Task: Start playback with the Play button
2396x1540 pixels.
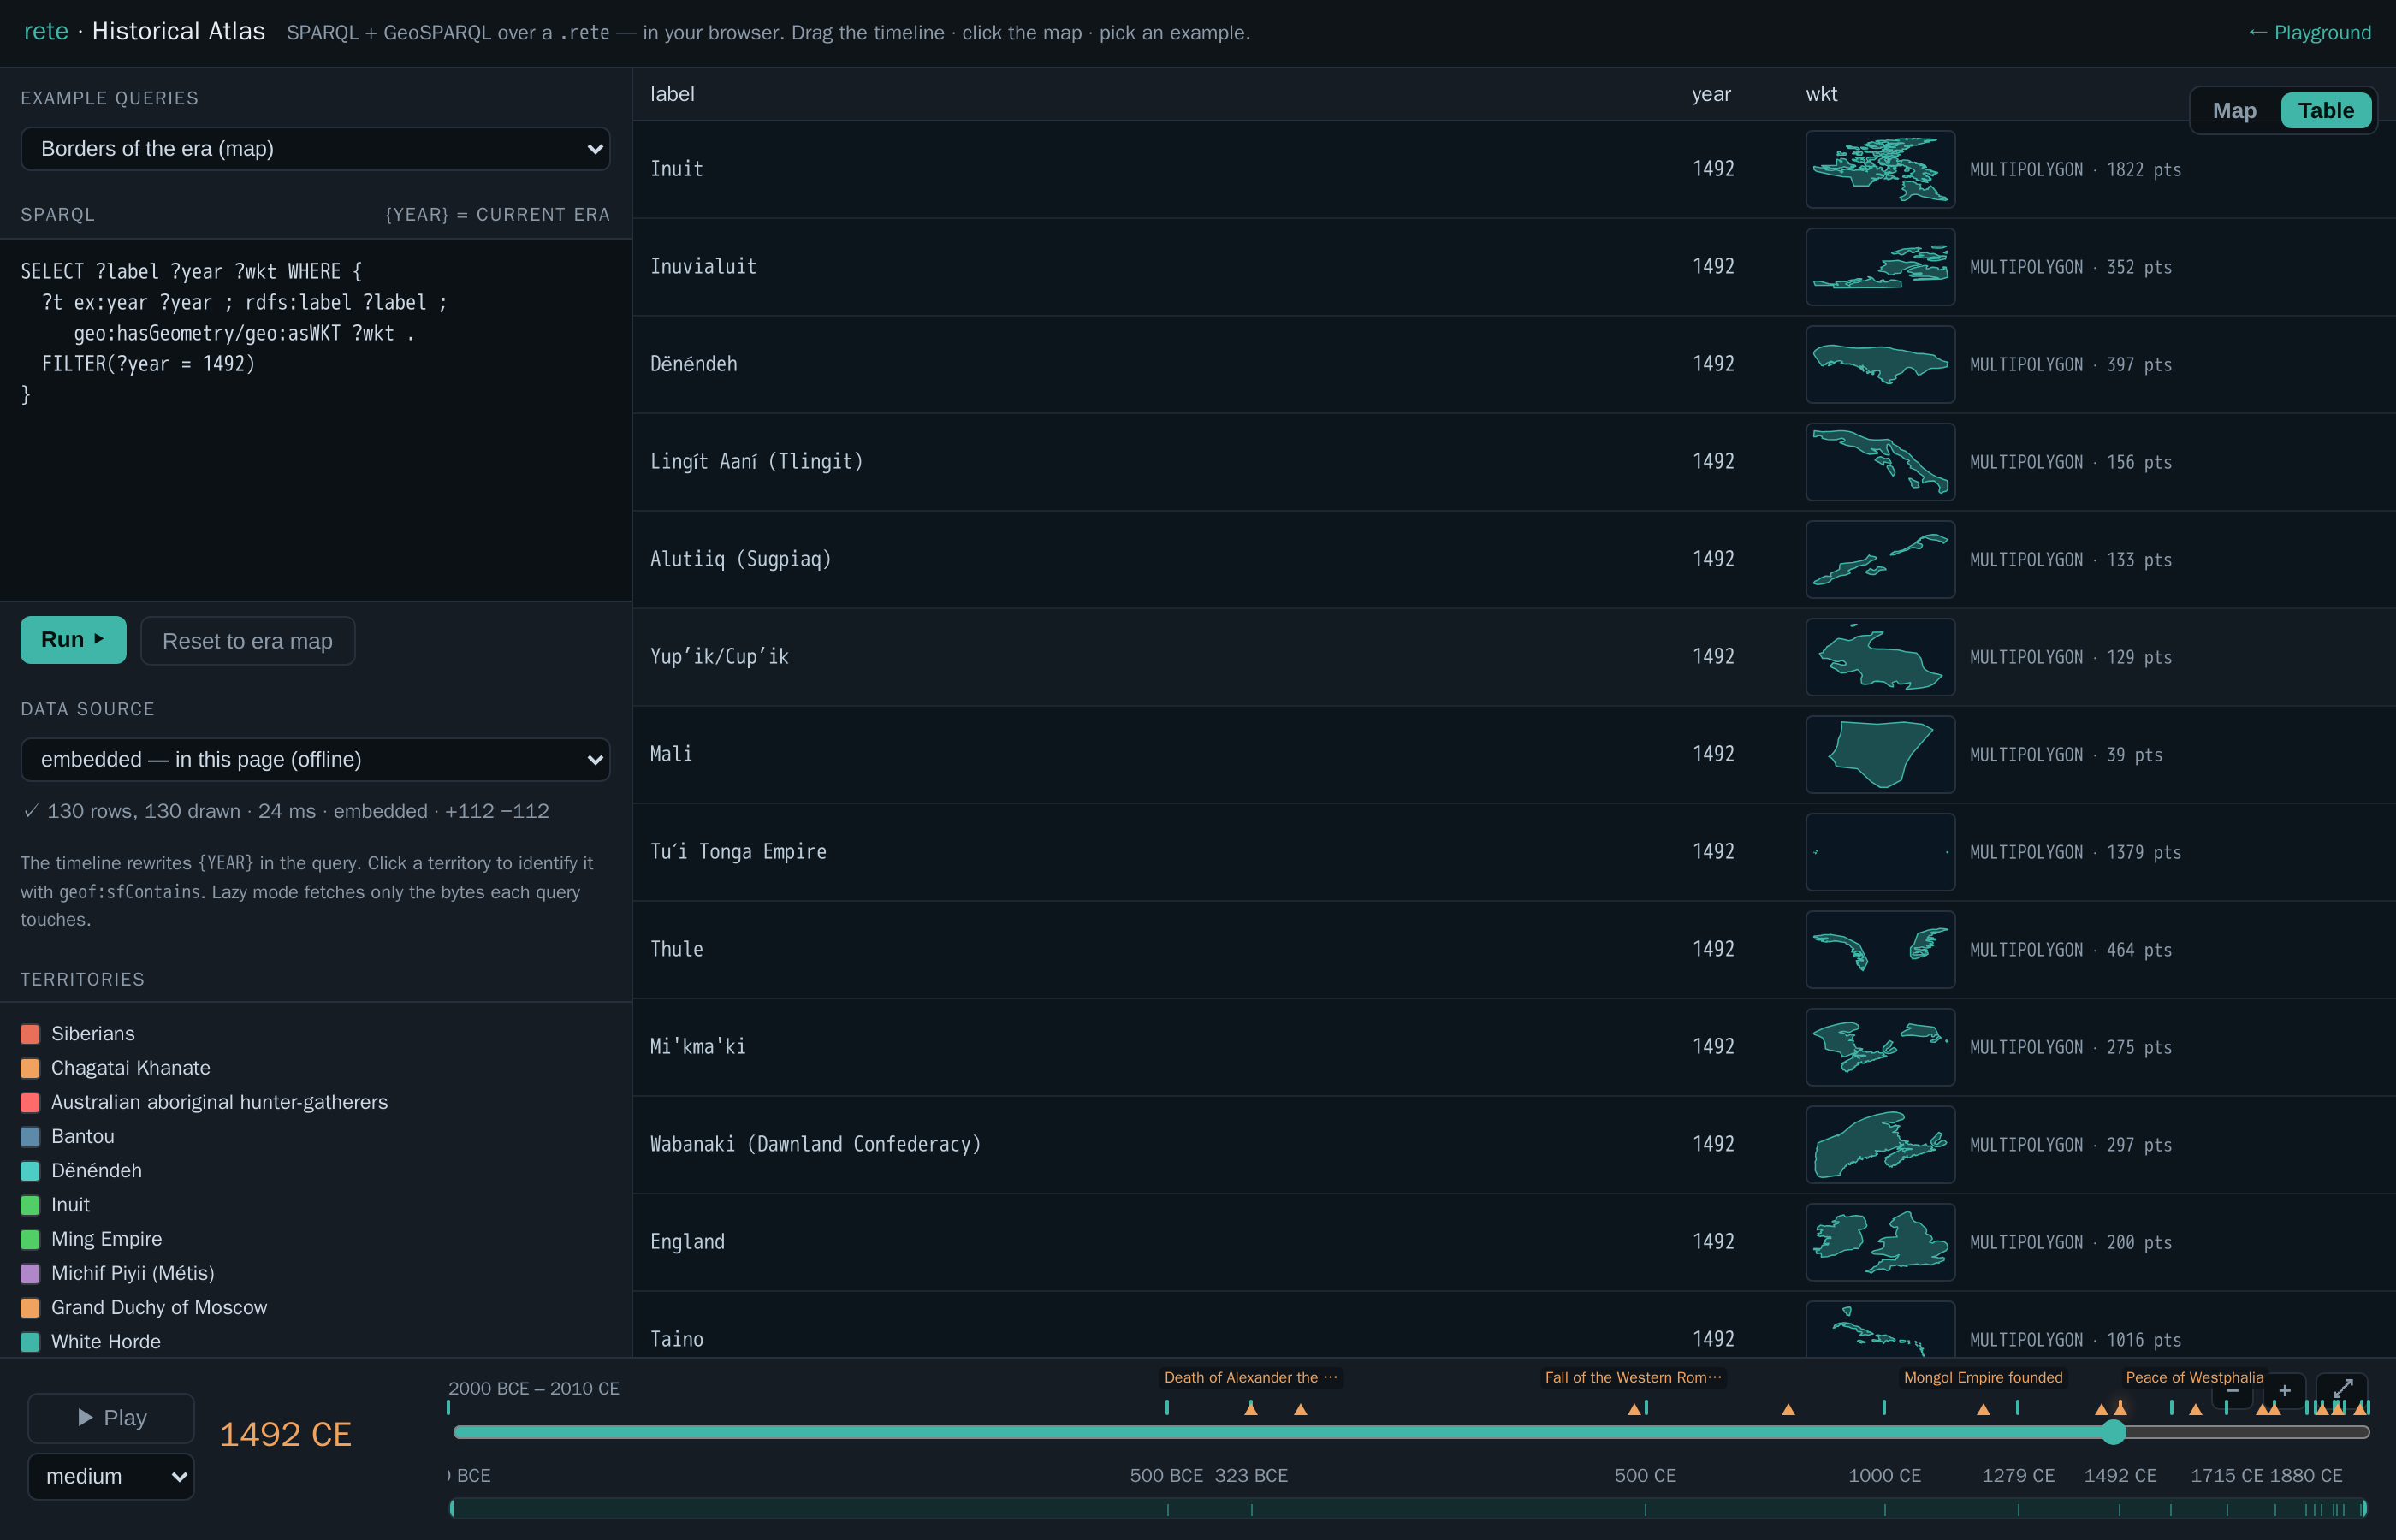Action: (x=111, y=1418)
